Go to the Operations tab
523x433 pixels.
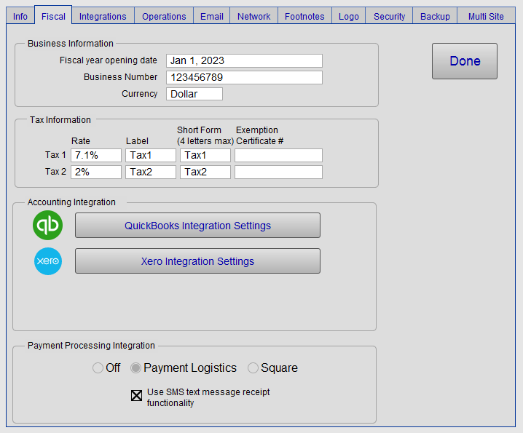[164, 16]
